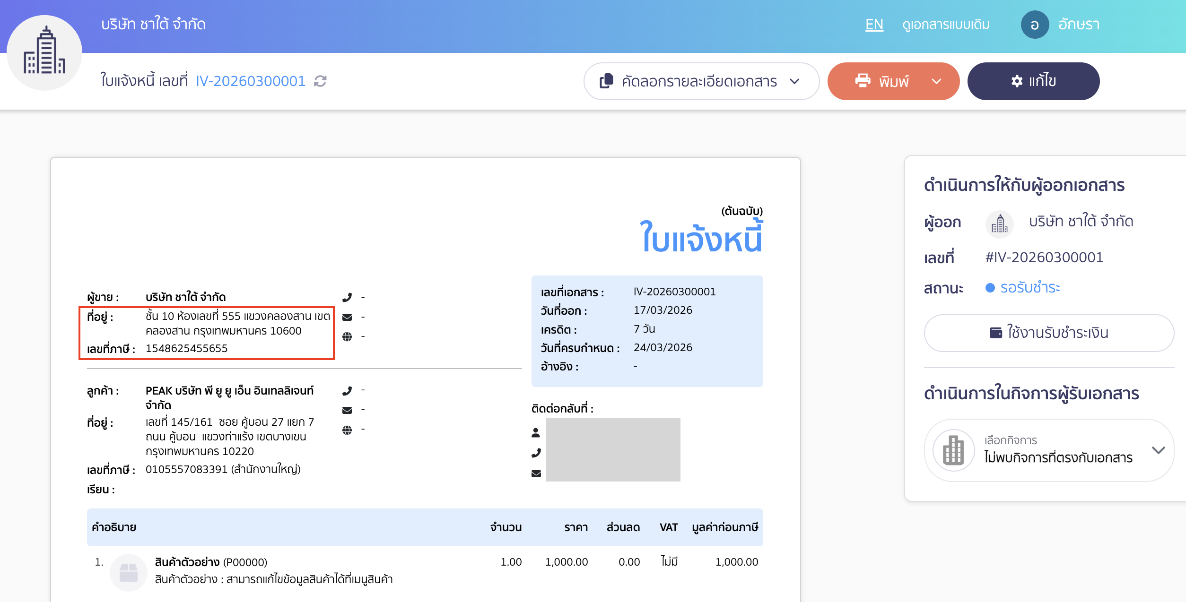The image size is (1186, 602).
Task: Expand the เลือกกิจการ business selector chevron
Action: 1158,450
